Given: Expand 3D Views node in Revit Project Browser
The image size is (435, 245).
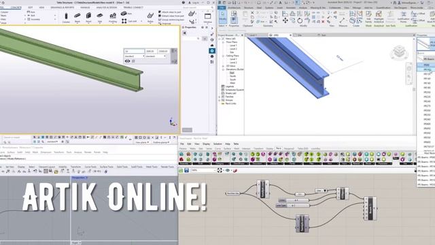Looking at the screenshot, I should point(223,66).
